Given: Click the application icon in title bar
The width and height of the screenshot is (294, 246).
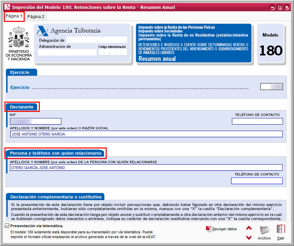Looking at the screenshot, I should (7, 7).
